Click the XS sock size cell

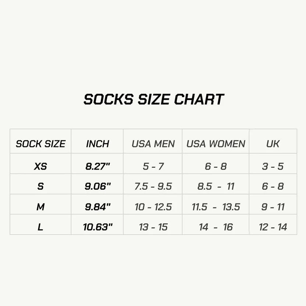pyautogui.click(x=40, y=167)
